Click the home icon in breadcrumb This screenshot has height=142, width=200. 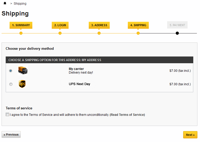click(x=5, y=3)
